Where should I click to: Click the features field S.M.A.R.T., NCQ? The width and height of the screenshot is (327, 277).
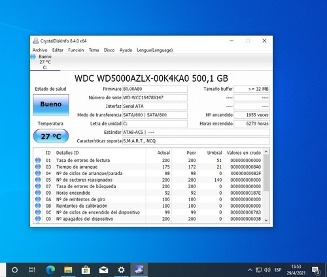(196, 141)
